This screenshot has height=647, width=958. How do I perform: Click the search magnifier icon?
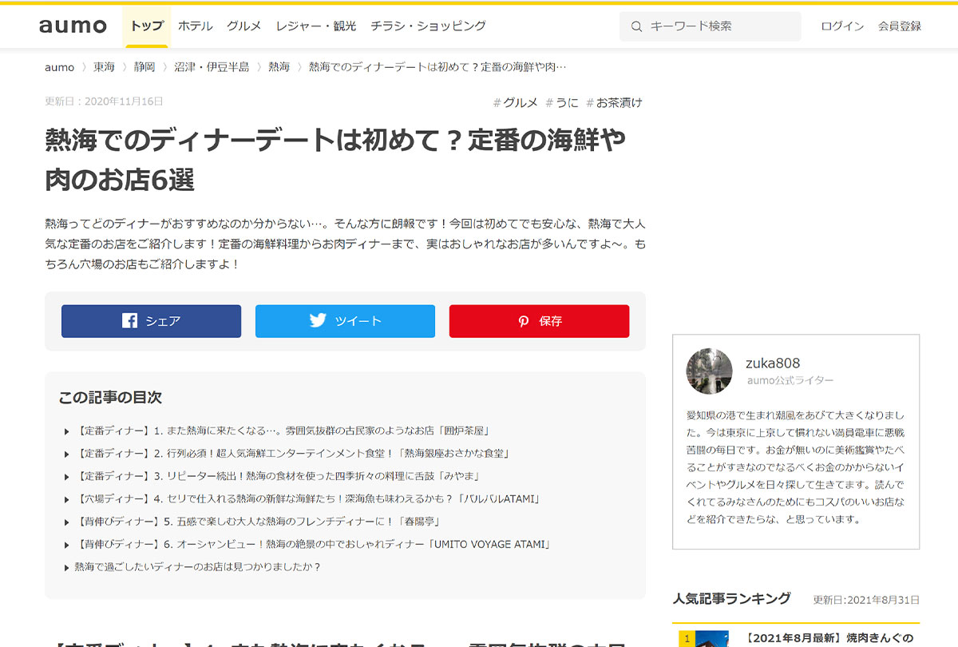pyautogui.click(x=636, y=26)
